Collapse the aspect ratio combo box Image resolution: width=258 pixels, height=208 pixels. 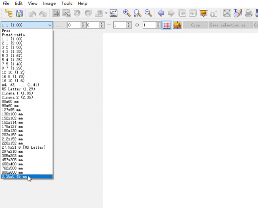[x=50, y=25]
